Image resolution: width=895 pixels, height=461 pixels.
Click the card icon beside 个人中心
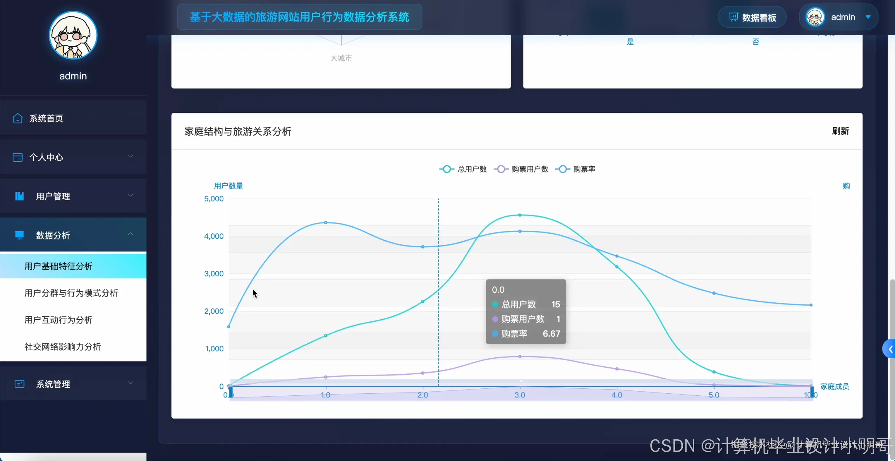coord(17,158)
